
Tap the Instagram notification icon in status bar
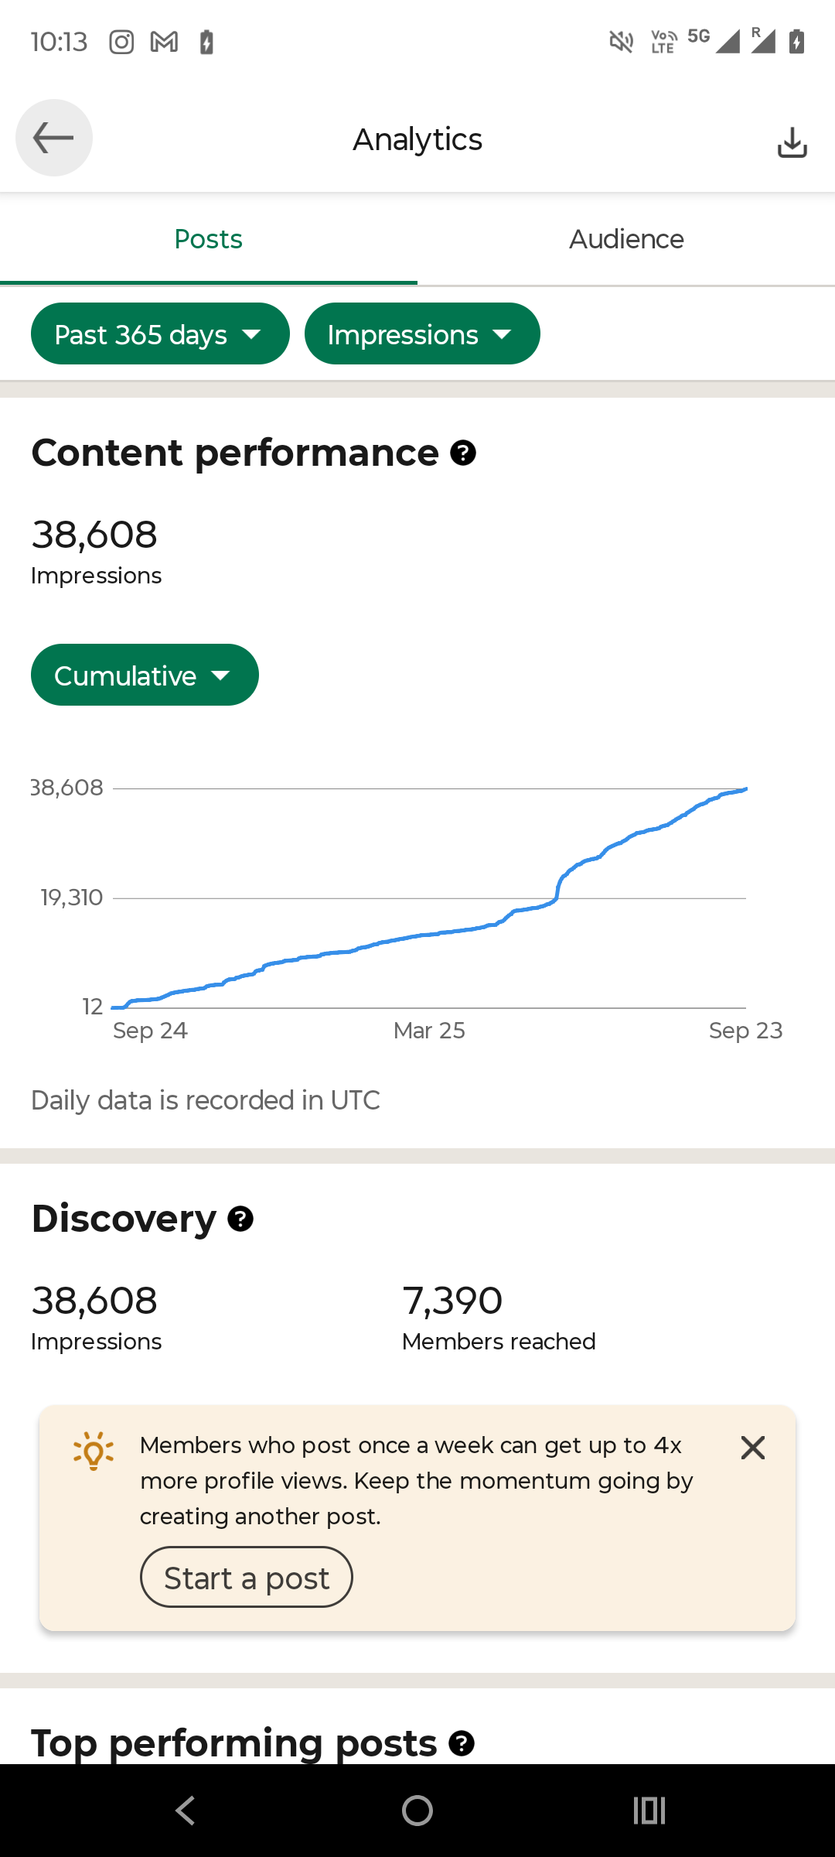[x=121, y=42]
